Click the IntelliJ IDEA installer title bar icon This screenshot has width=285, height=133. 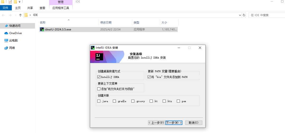tap(93, 48)
